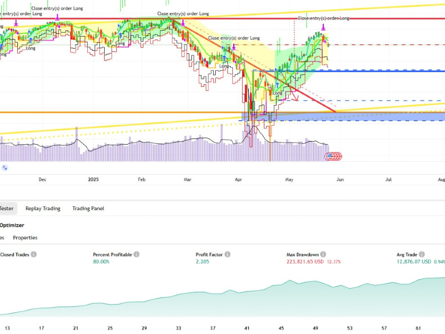Screen dimensions: 445x334
Task: Click the Close entry(s) order Long label above May
Action: coord(324,18)
